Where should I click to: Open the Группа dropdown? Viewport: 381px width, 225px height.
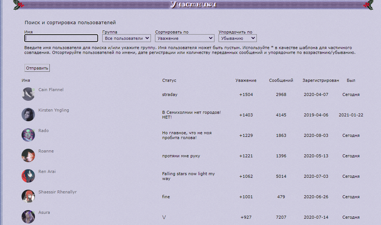[127, 38]
